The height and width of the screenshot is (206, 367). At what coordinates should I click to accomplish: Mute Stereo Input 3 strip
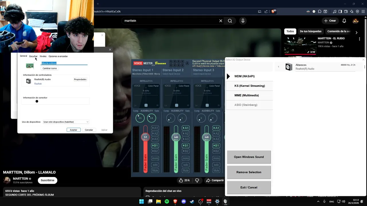tap(216, 171)
